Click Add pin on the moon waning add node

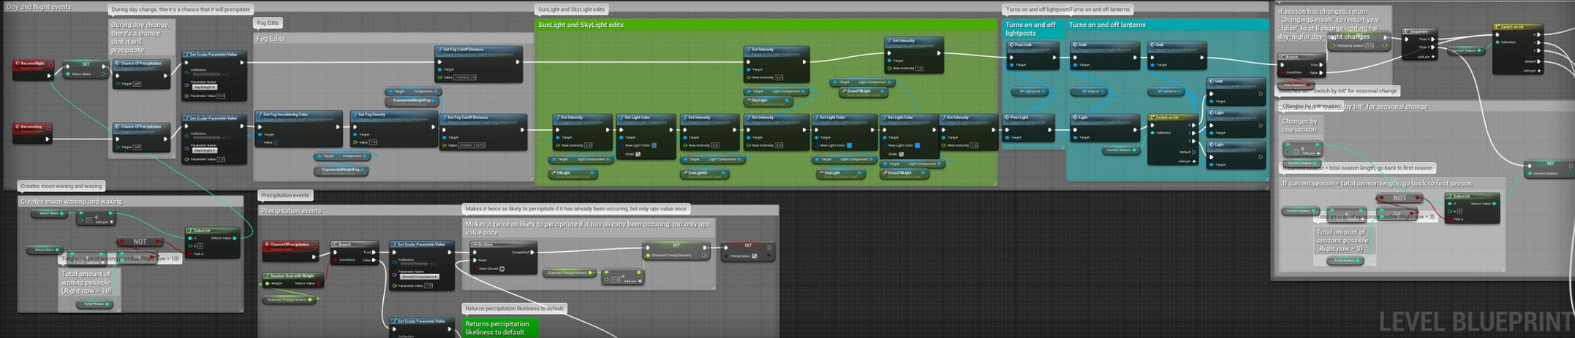click(x=106, y=222)
